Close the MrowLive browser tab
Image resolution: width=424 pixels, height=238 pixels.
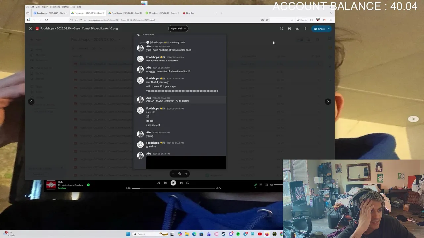[x=178, y=13]
